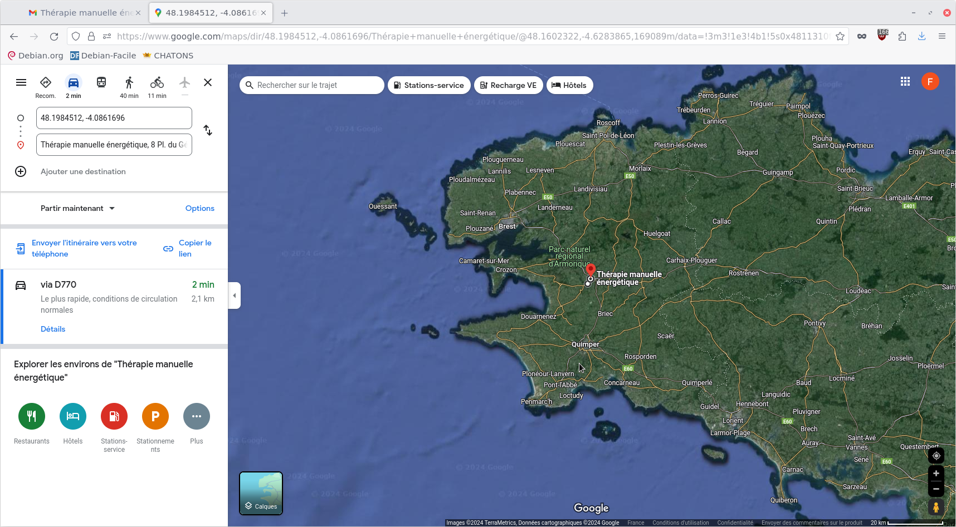Image resolution: width=956 pixels, height=527 pixels.
Task: Click the red destination pin on map
Action: coord(591,270)
